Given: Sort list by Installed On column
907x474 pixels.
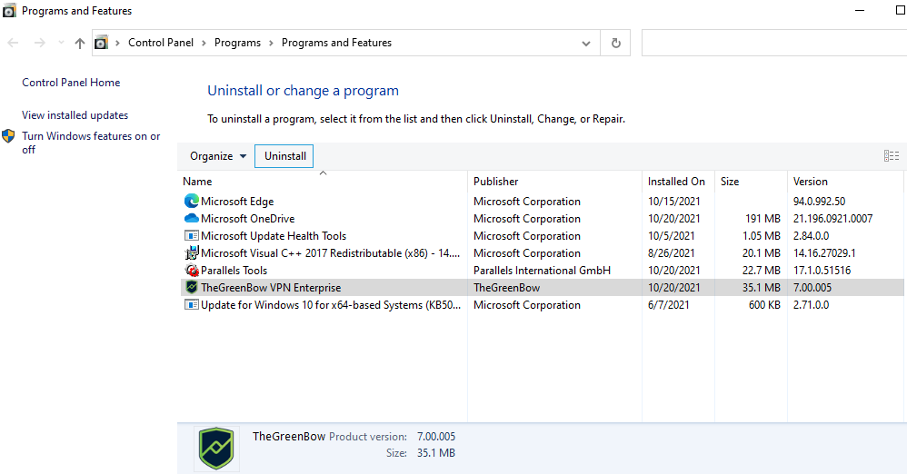Looking at the screenshot, I should pyautogui.click(x=676, y=182).
